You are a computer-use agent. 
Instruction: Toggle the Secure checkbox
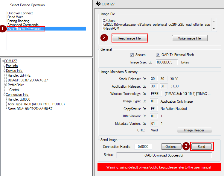click(132, 55)
